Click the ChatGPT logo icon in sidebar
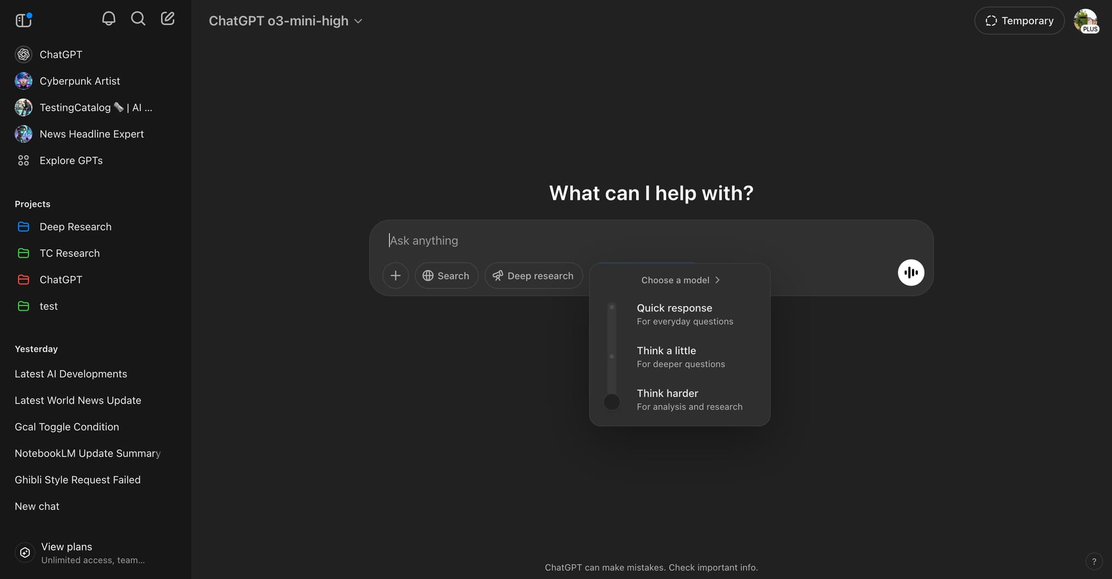The image size is (1112, 579). coord(23,55)
